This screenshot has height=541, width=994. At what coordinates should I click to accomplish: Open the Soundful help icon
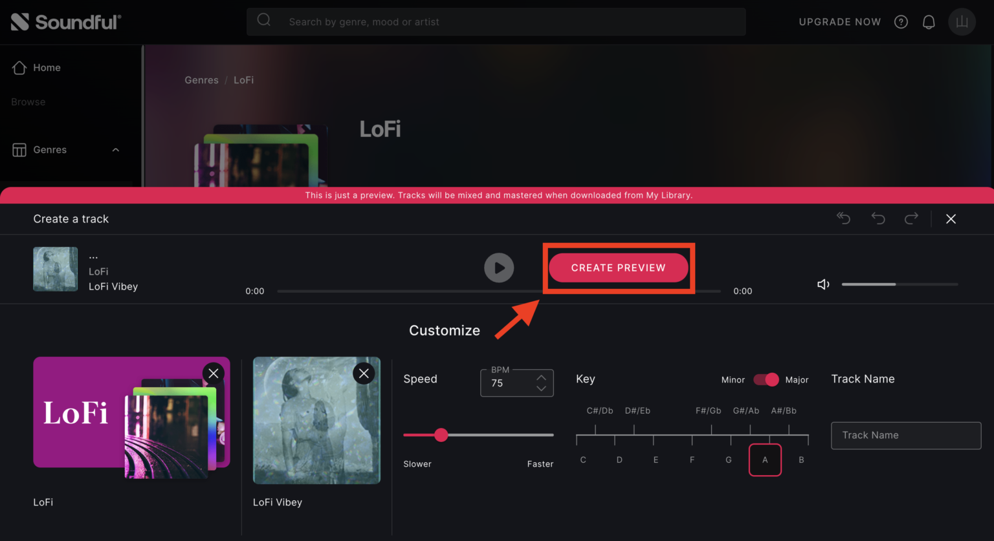[x=901, y=21]
